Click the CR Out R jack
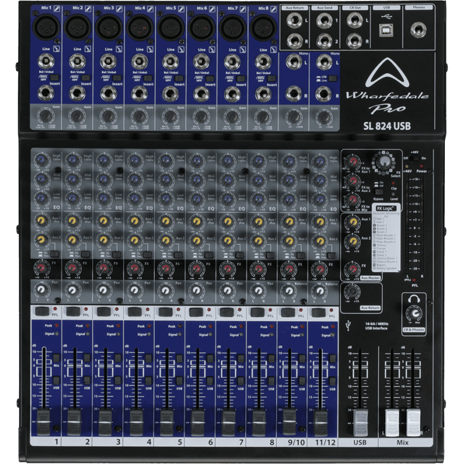 click(x=354, y=41)
